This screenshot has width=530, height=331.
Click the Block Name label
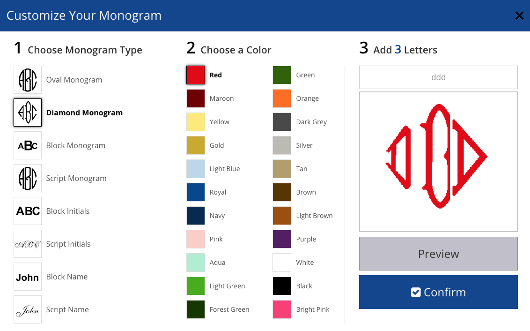(67, 277)
